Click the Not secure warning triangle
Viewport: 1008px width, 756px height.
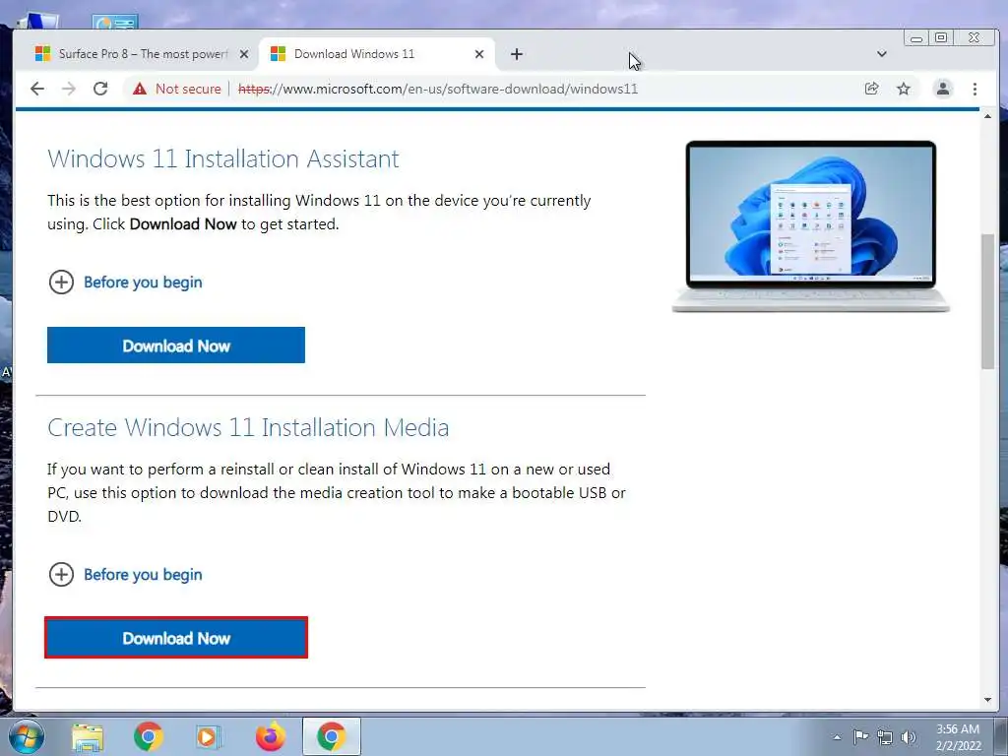(x=140, y=89)
